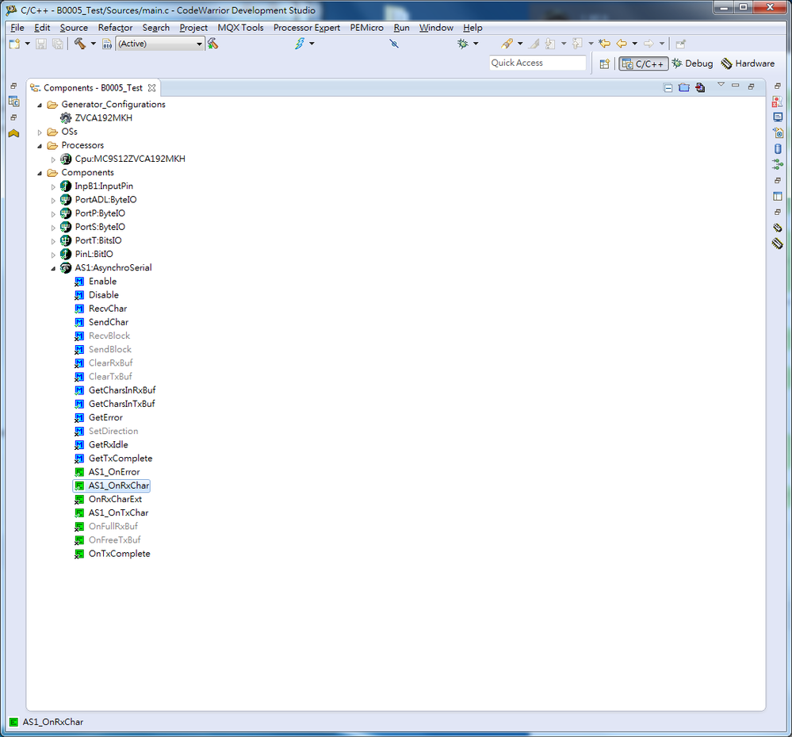
Task: Open the Processor Expert menu
Action: [x=307, y=28]
